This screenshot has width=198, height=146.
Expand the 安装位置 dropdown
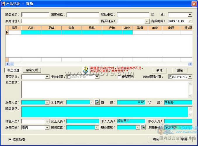pyautogui.click(x=97, y=128)
